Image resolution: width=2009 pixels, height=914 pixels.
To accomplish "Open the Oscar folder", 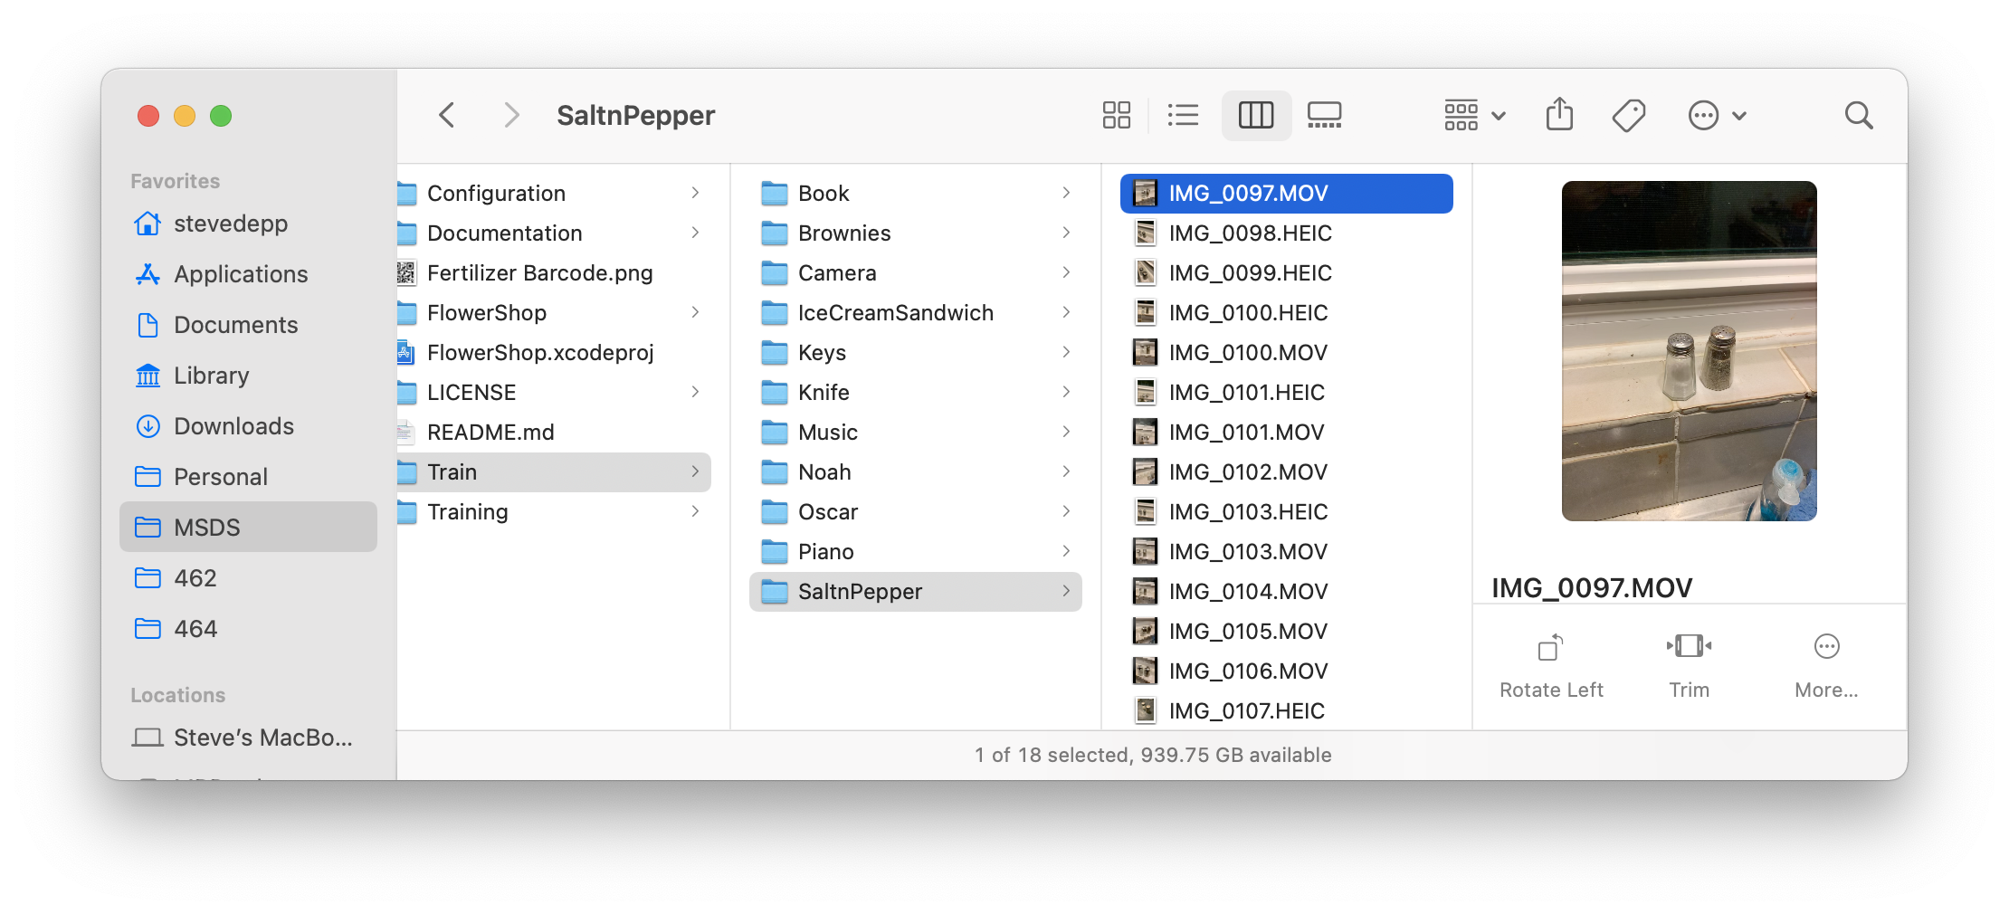I will [x=916, y=511].
